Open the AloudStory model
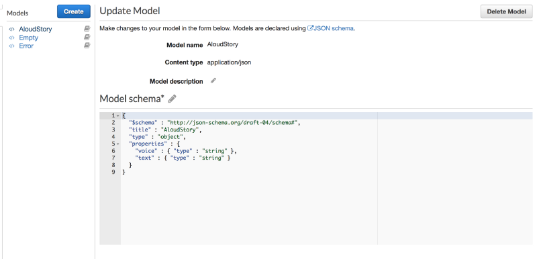Viewport: 537px width, 259px height. 36,29
